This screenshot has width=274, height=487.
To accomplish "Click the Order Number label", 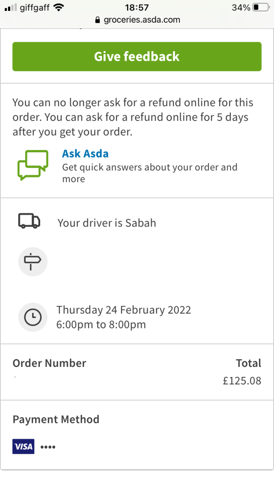I will (x=50, y=363).
